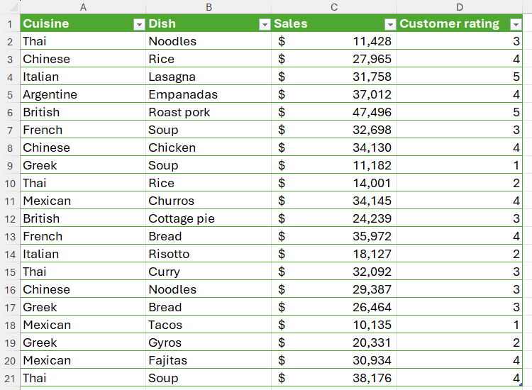Expand the Sales filter dropdown arrow

pos(389,24)
